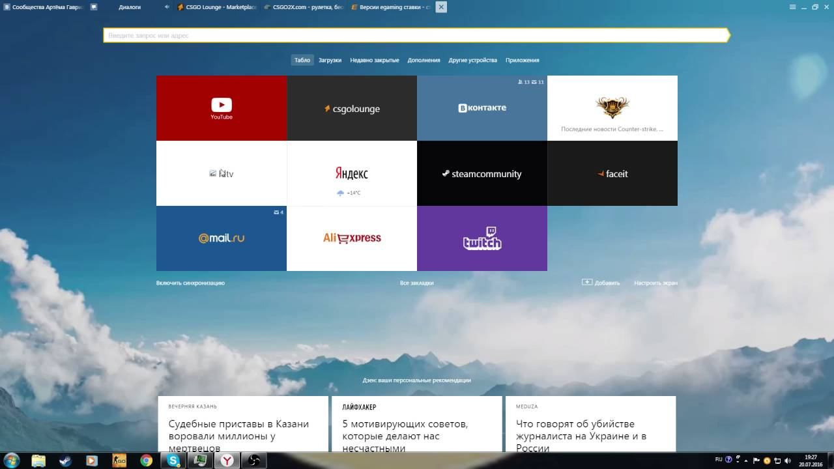Open the Action Center flag icon
Screen dimensions: 834x469
(x=757, y=460)
